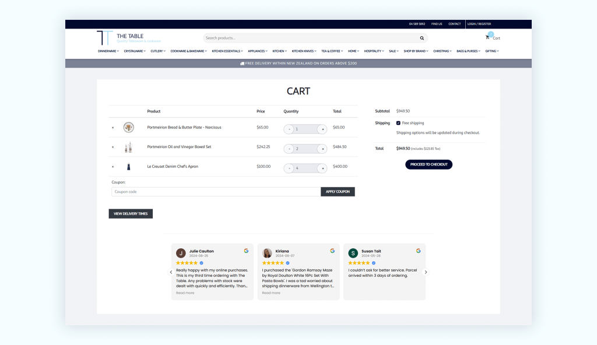Open the Kitchen menu
This screenshot has width=597, height=345.
(279, 51)
